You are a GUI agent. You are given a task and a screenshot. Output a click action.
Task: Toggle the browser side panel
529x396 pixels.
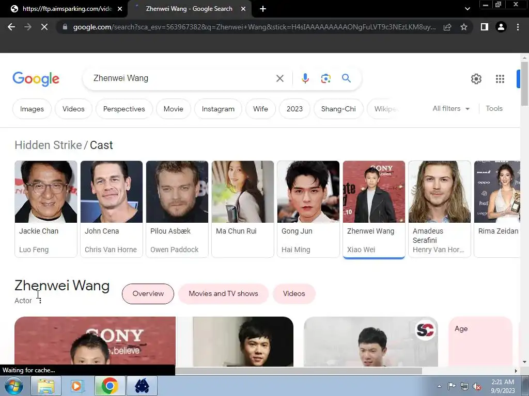coord(485,27)
